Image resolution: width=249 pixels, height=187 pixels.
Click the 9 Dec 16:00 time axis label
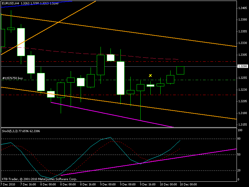148,185
